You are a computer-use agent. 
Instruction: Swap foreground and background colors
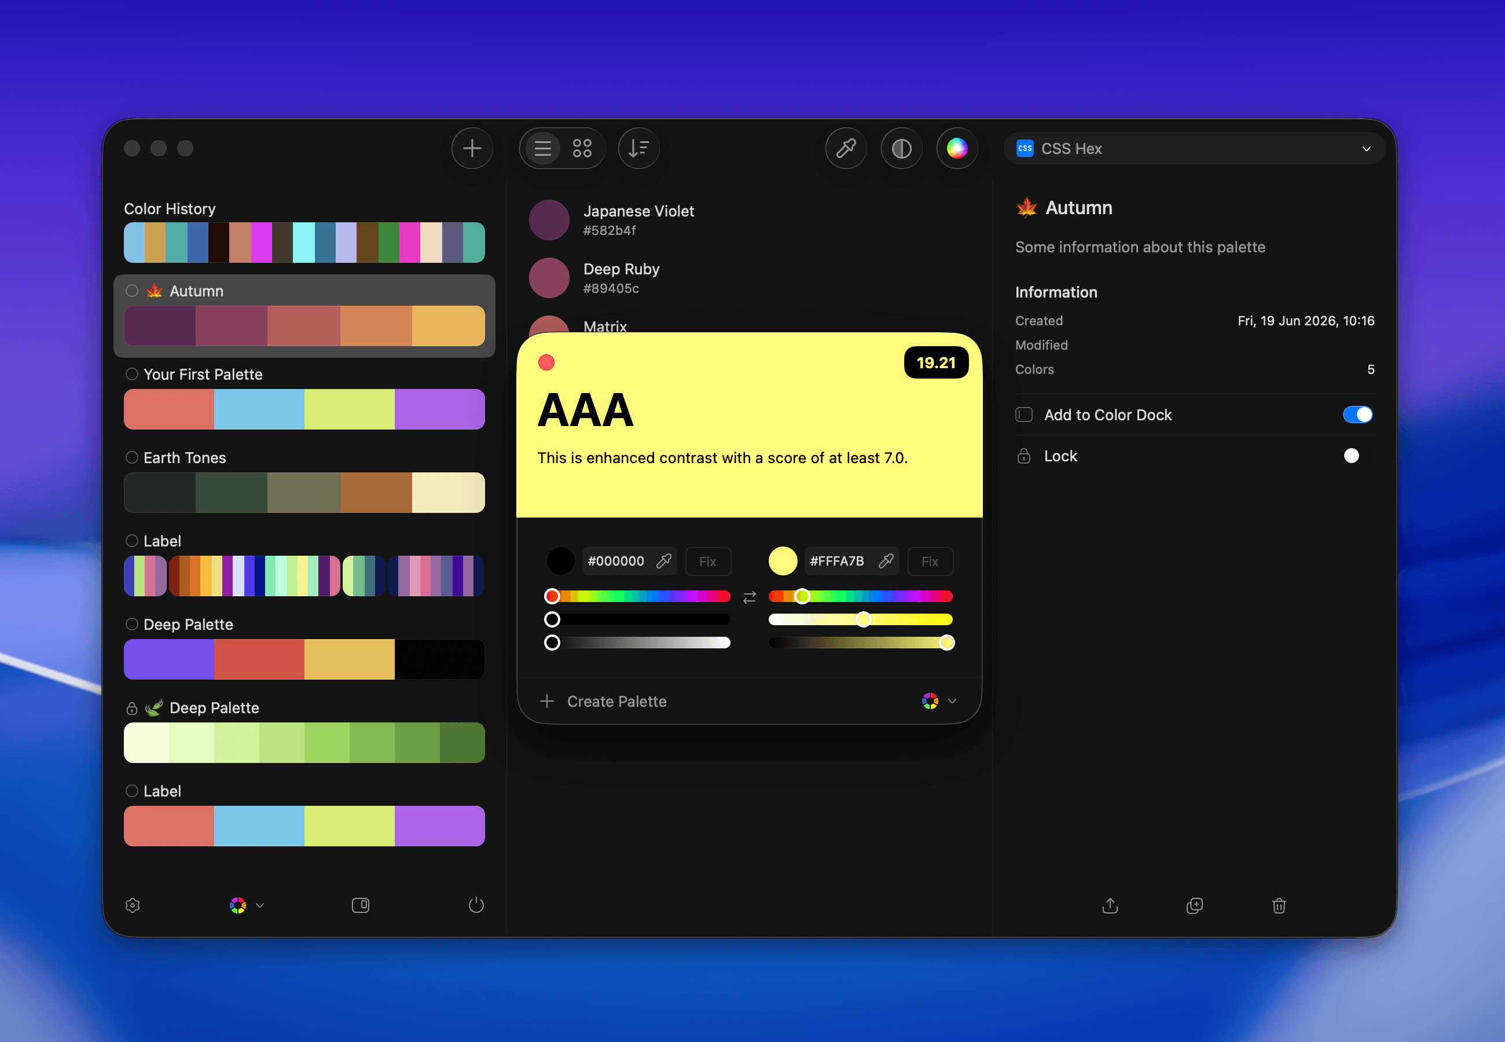(x=749, y=597)
